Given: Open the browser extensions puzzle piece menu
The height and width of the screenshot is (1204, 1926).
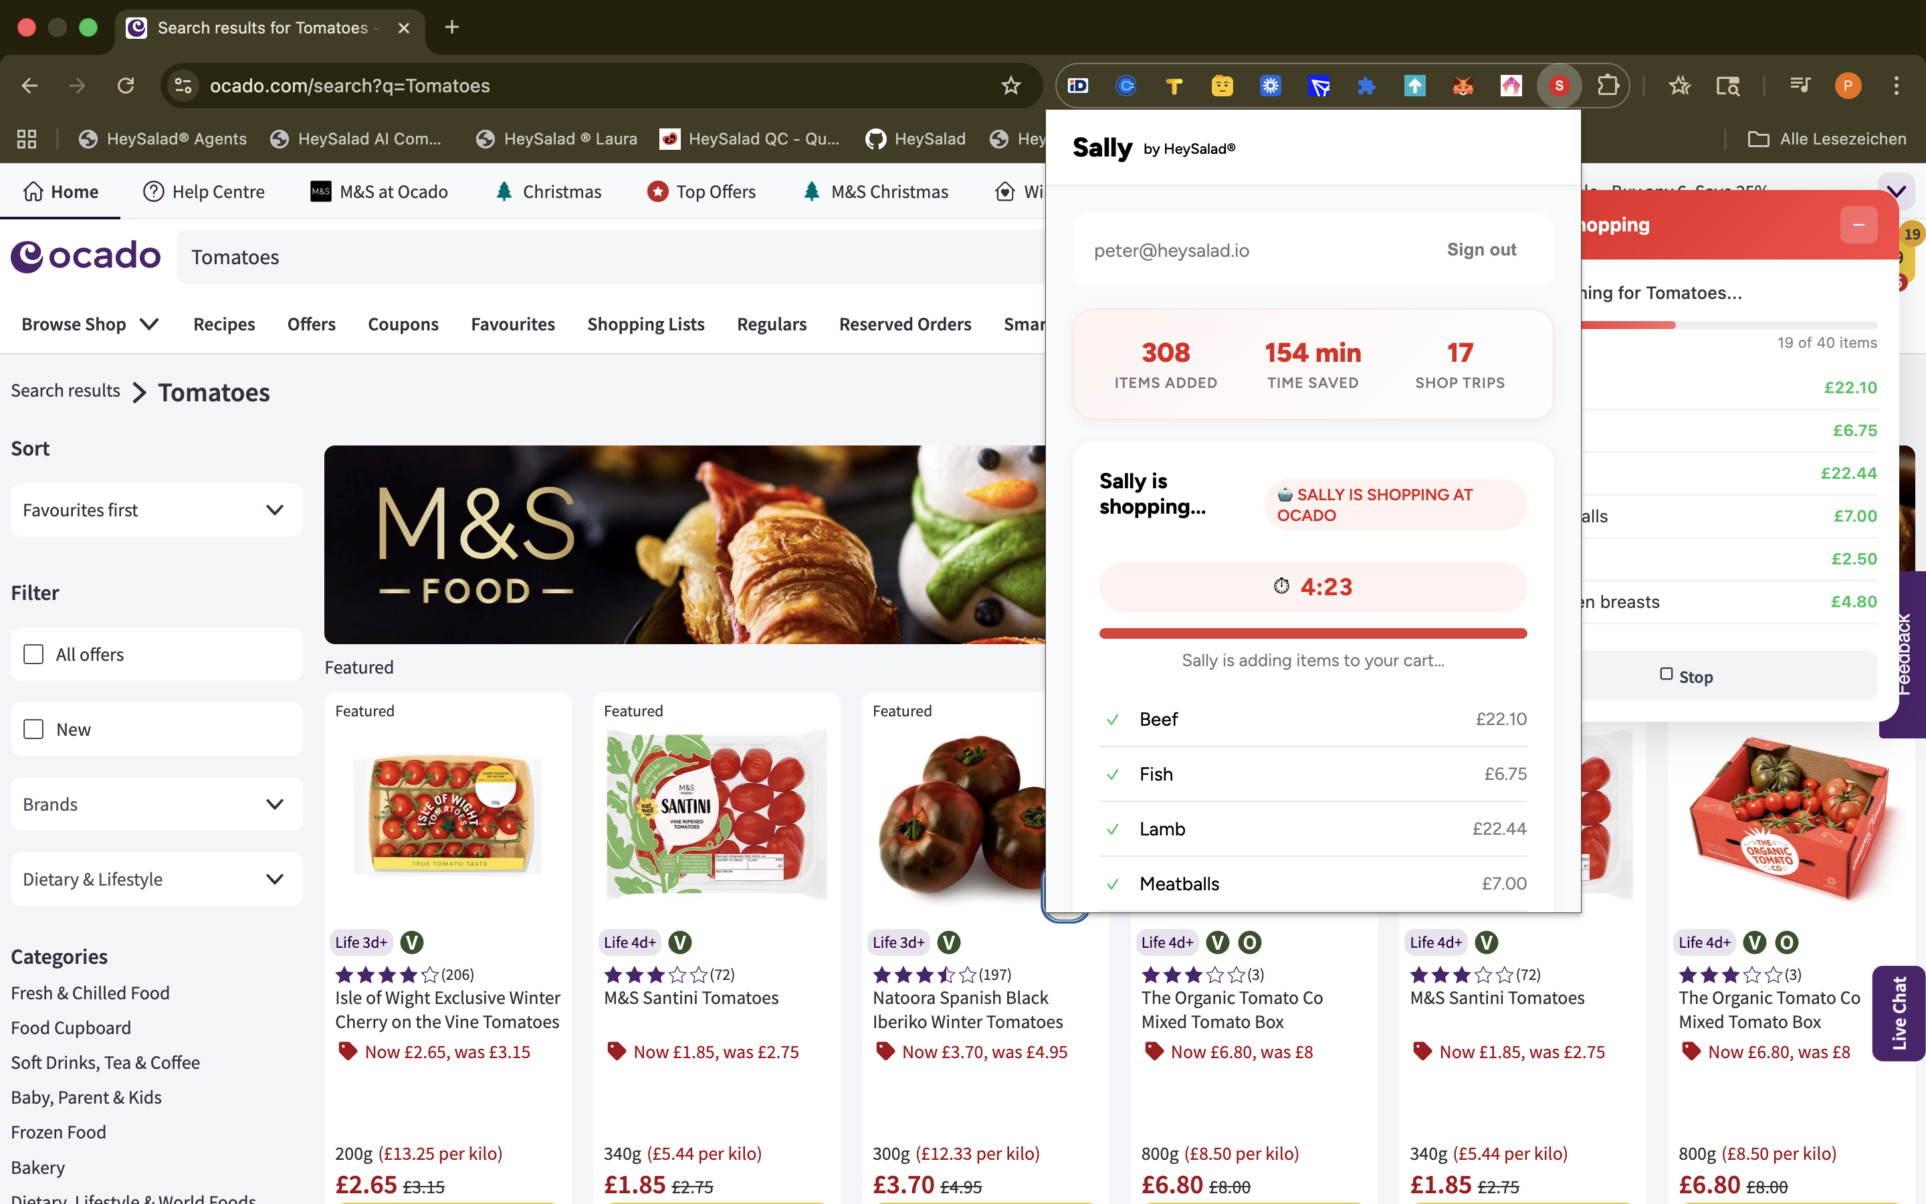Looking at the screenshot, I should click(x=1609, y=85).
